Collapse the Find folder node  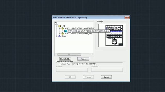[x=56, y=26]
